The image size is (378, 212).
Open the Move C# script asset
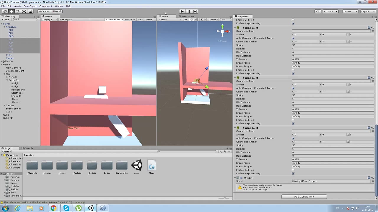(151, 166)
